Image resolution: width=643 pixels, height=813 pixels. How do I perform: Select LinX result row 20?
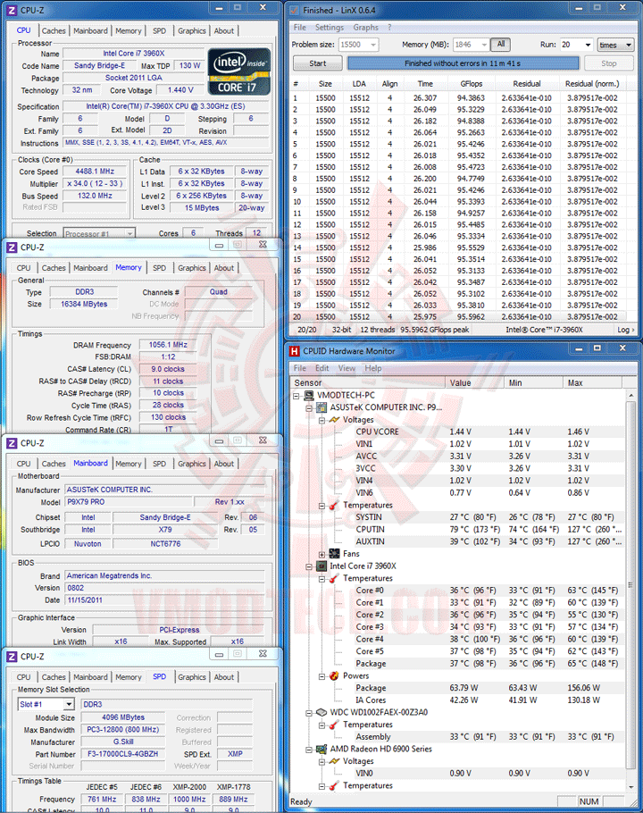[458, 317]
